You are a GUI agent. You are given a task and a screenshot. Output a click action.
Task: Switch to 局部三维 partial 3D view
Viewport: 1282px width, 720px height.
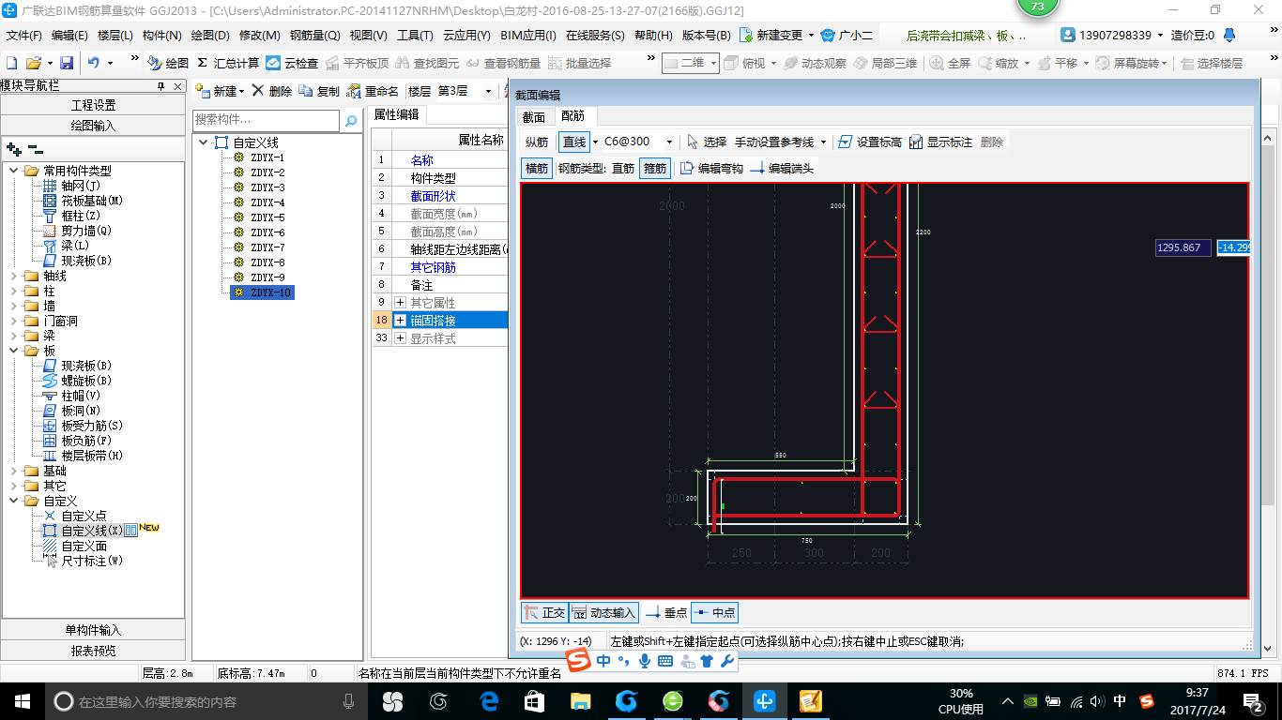click(x=885, y=63)
